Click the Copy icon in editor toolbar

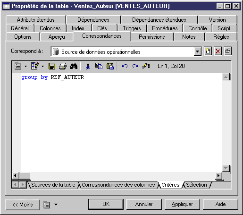(x=99, y=66)
